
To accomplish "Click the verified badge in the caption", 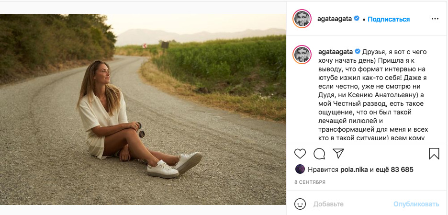I will [357, 51].
